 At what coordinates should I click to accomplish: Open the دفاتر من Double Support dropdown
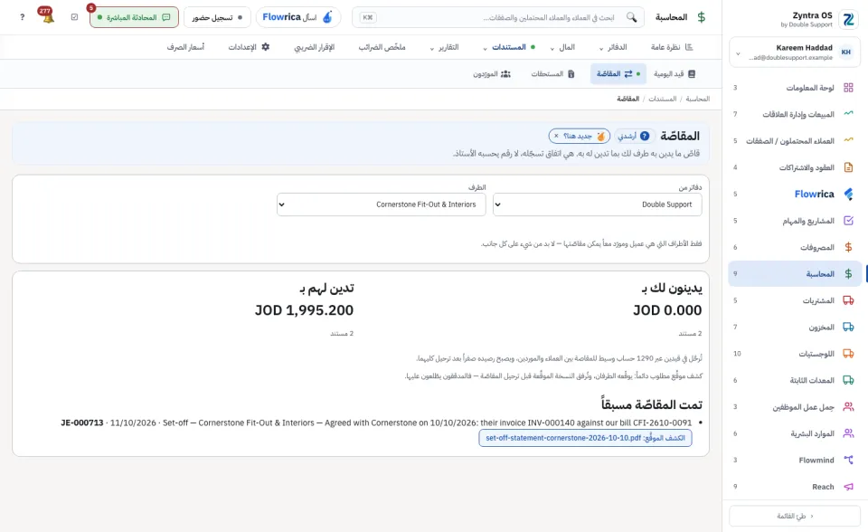598,204
